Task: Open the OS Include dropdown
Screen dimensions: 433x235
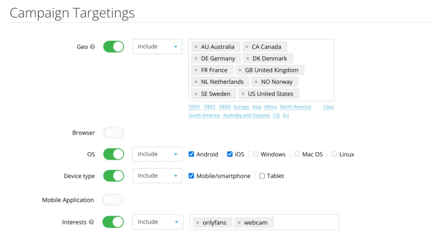Action: click(x=157, y=154)
